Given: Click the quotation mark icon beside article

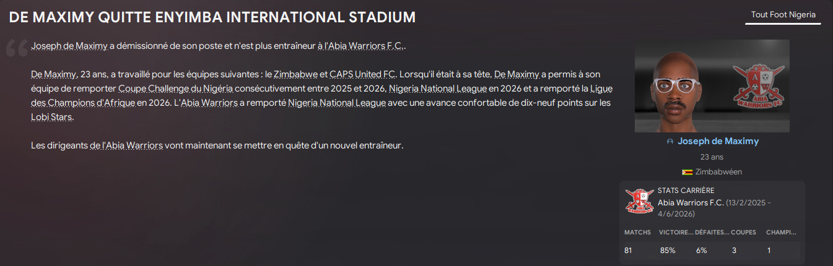Looking at the screenshot, I should coord(16,49).
